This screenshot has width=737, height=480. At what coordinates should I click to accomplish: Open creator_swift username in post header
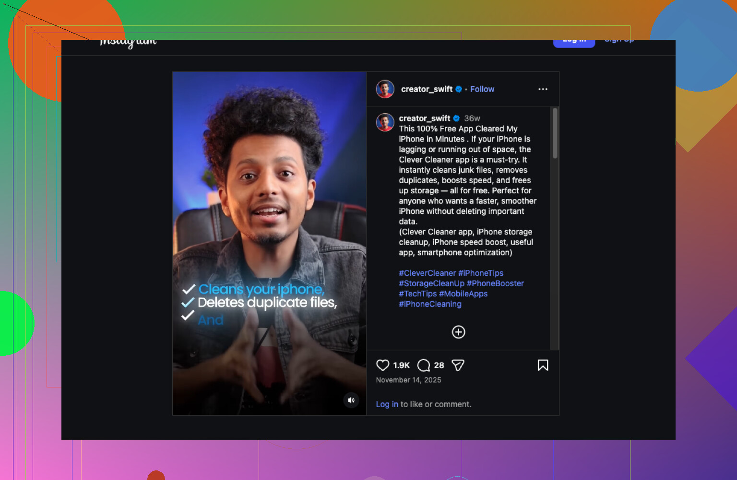click(427, 89)
